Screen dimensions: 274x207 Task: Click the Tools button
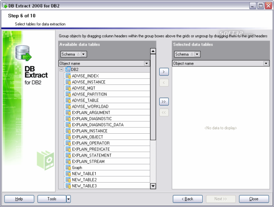52,199
